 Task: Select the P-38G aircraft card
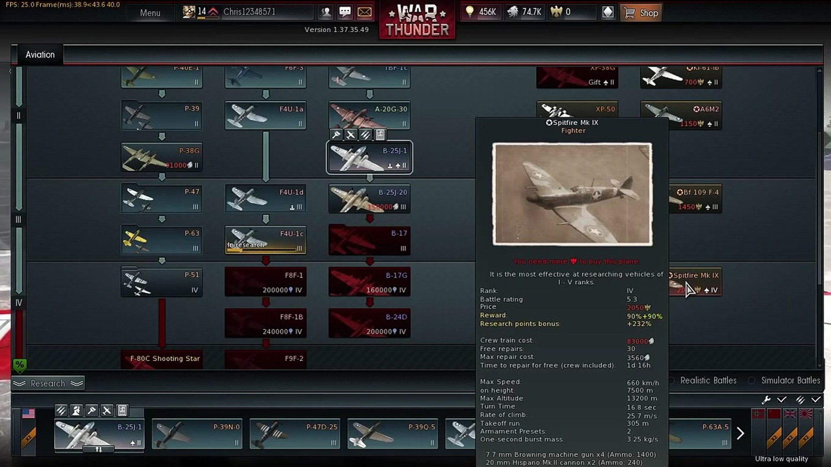coord(162,157)
